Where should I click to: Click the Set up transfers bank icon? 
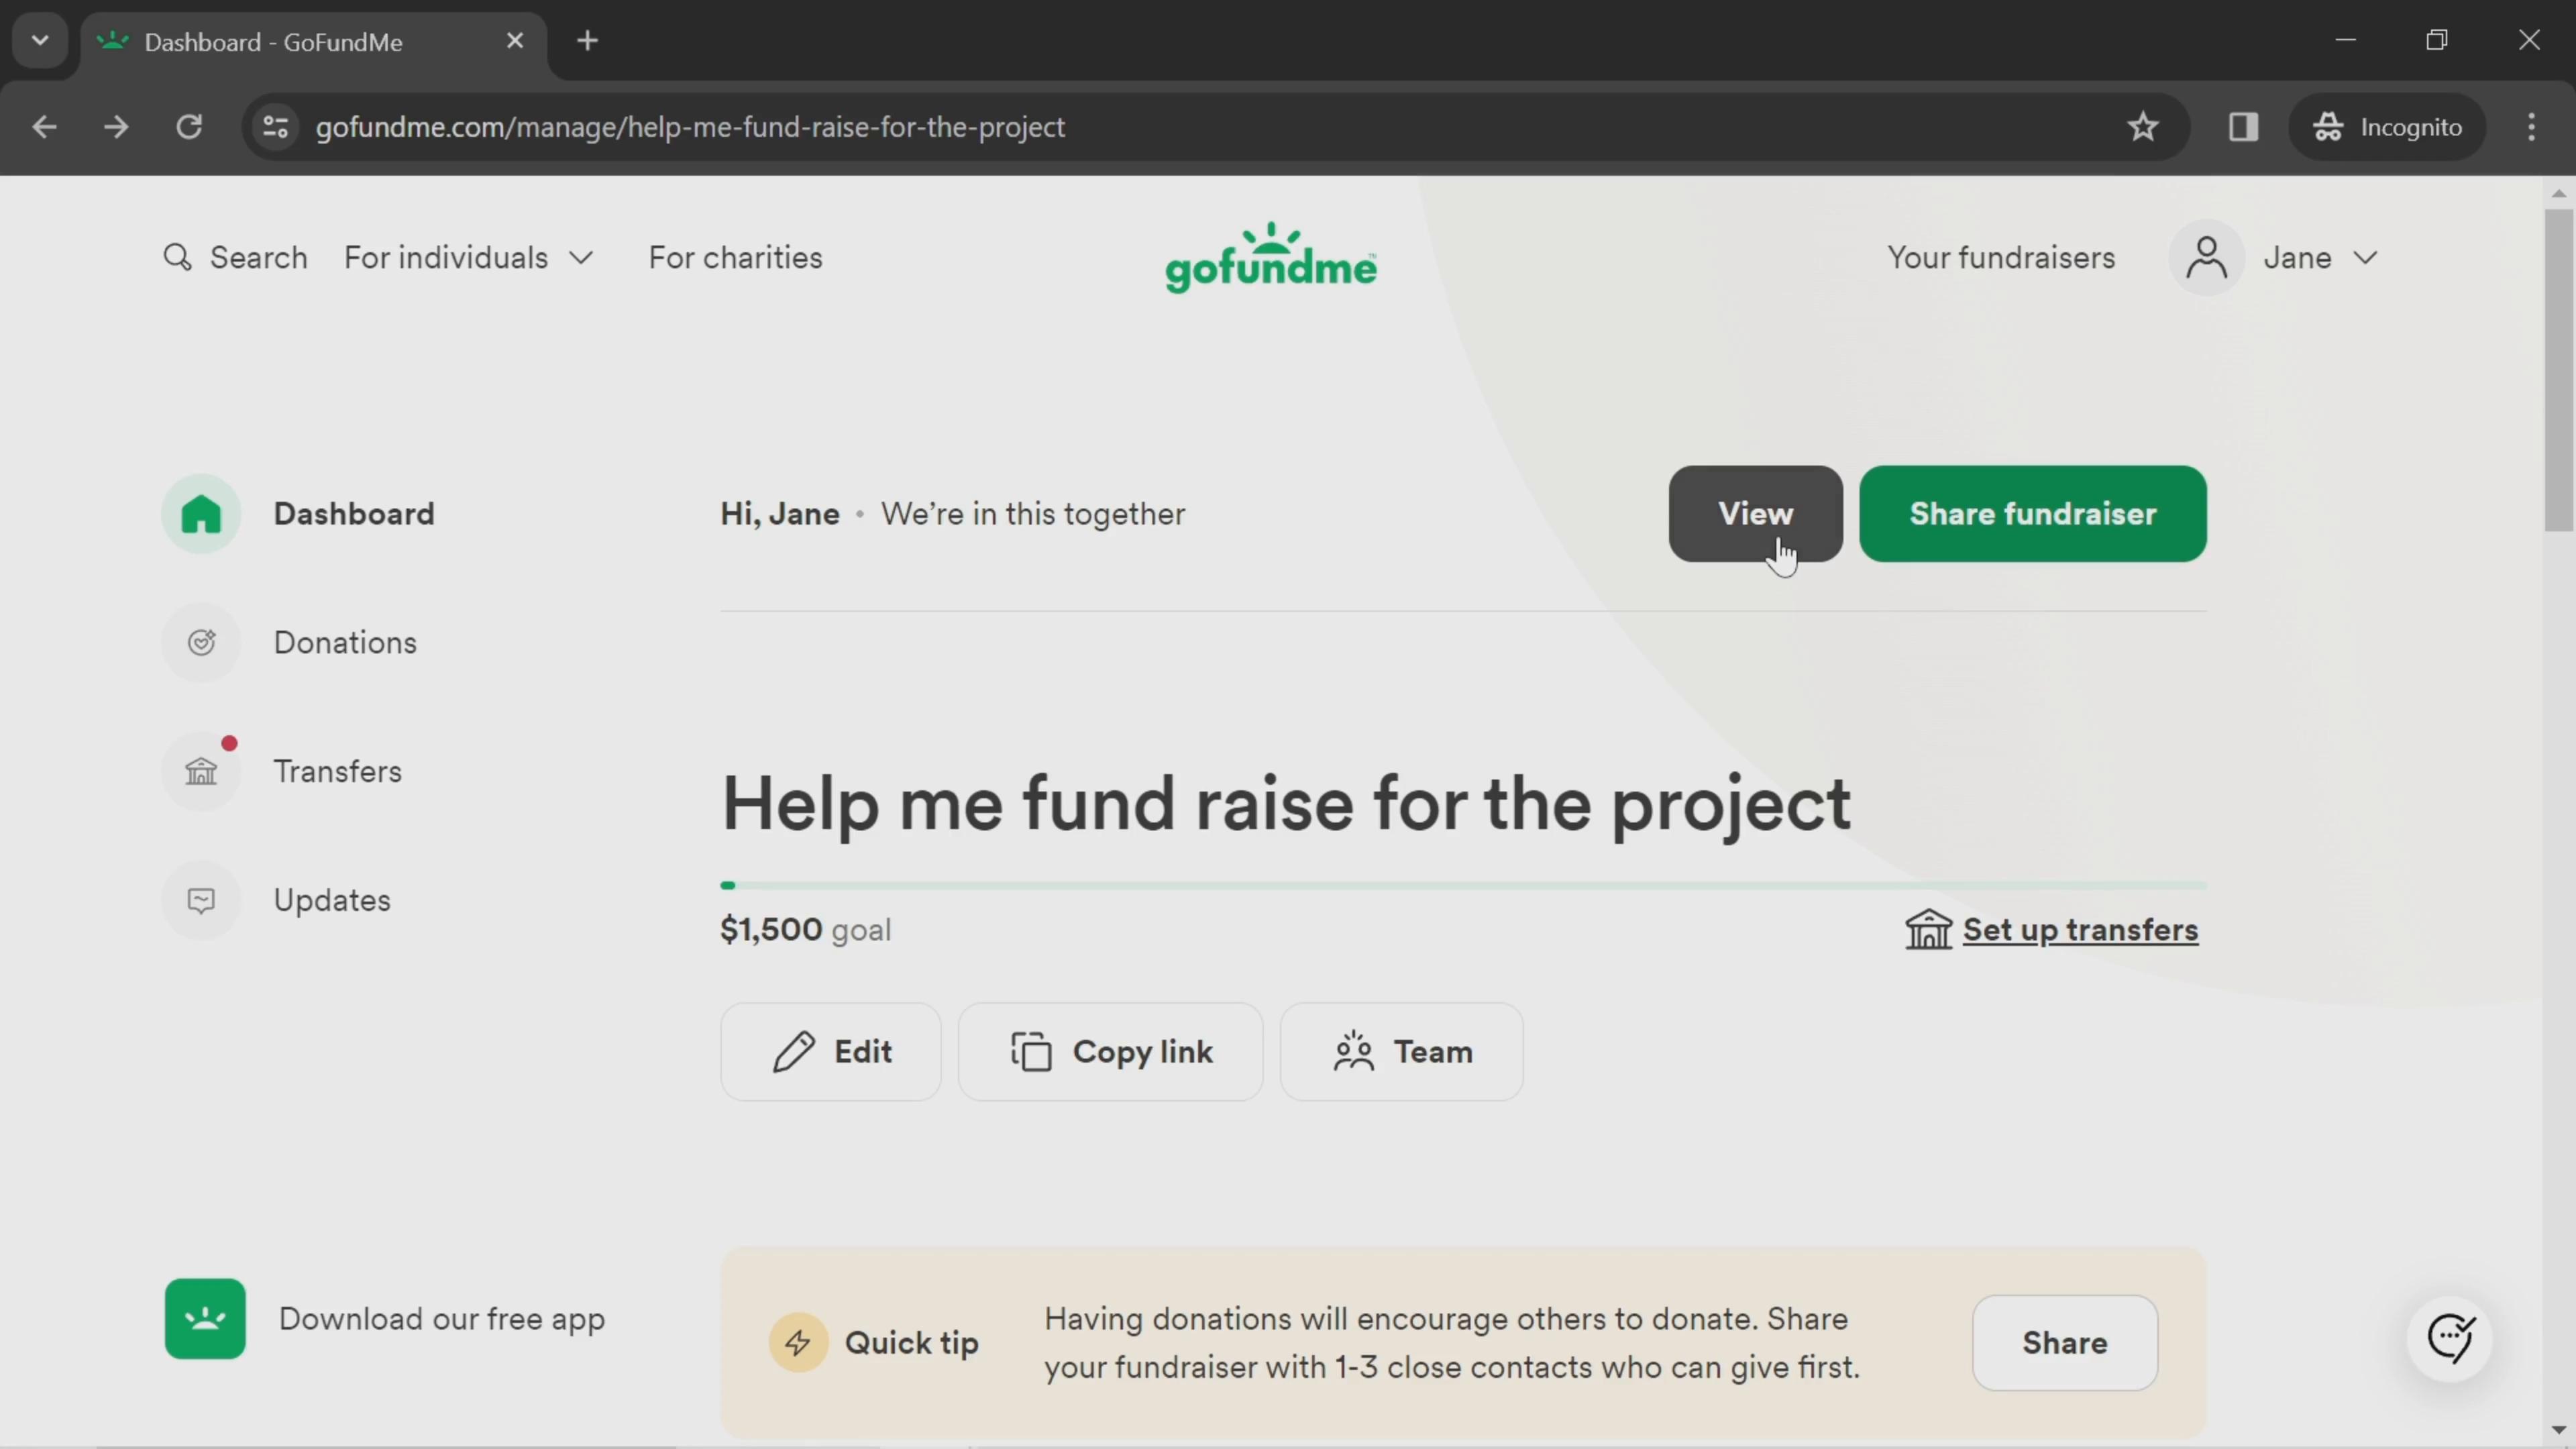point(1929,929)
